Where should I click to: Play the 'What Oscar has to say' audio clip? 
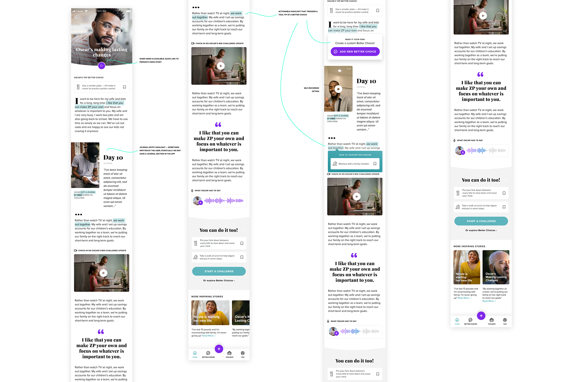tap(201, 203)
